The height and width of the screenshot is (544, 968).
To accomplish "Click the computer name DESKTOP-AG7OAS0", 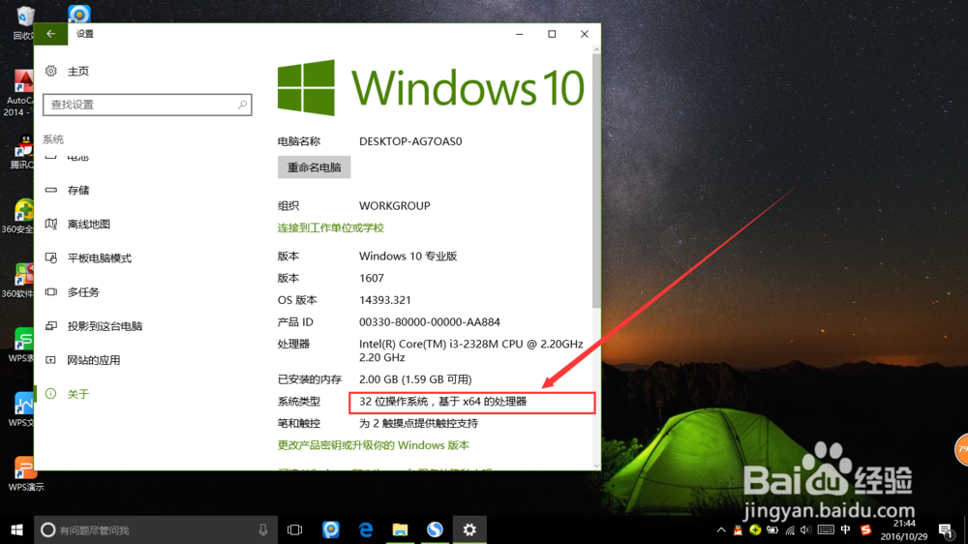I will pos(410,141).
